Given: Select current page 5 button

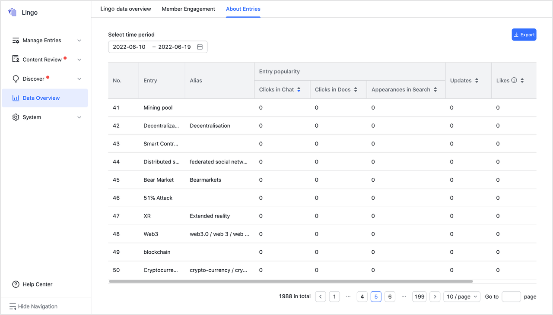Looking at the screenshot, I should 376,296.
